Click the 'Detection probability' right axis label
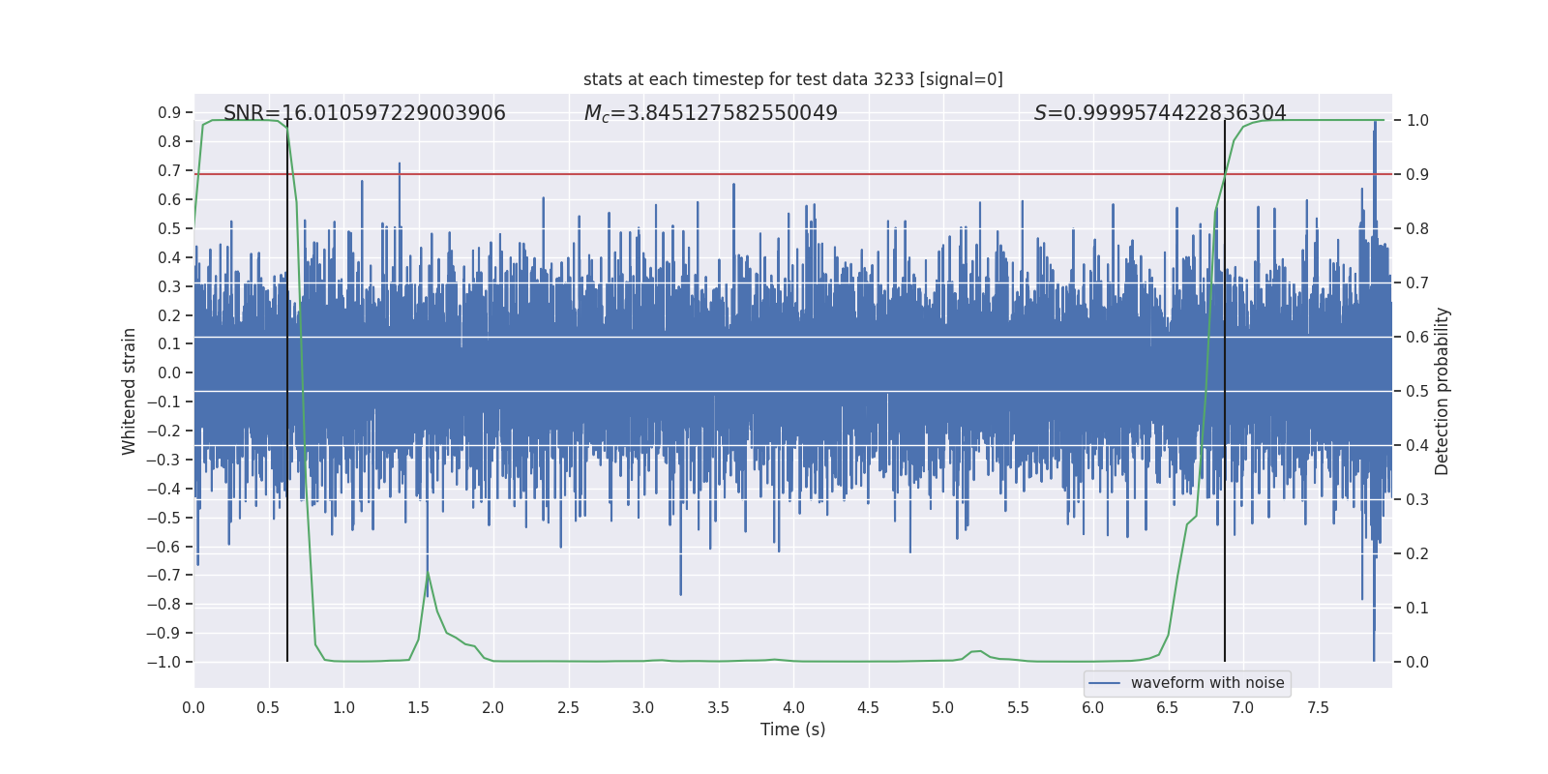Viewport: 1548px width, 774px height. 1442,391
